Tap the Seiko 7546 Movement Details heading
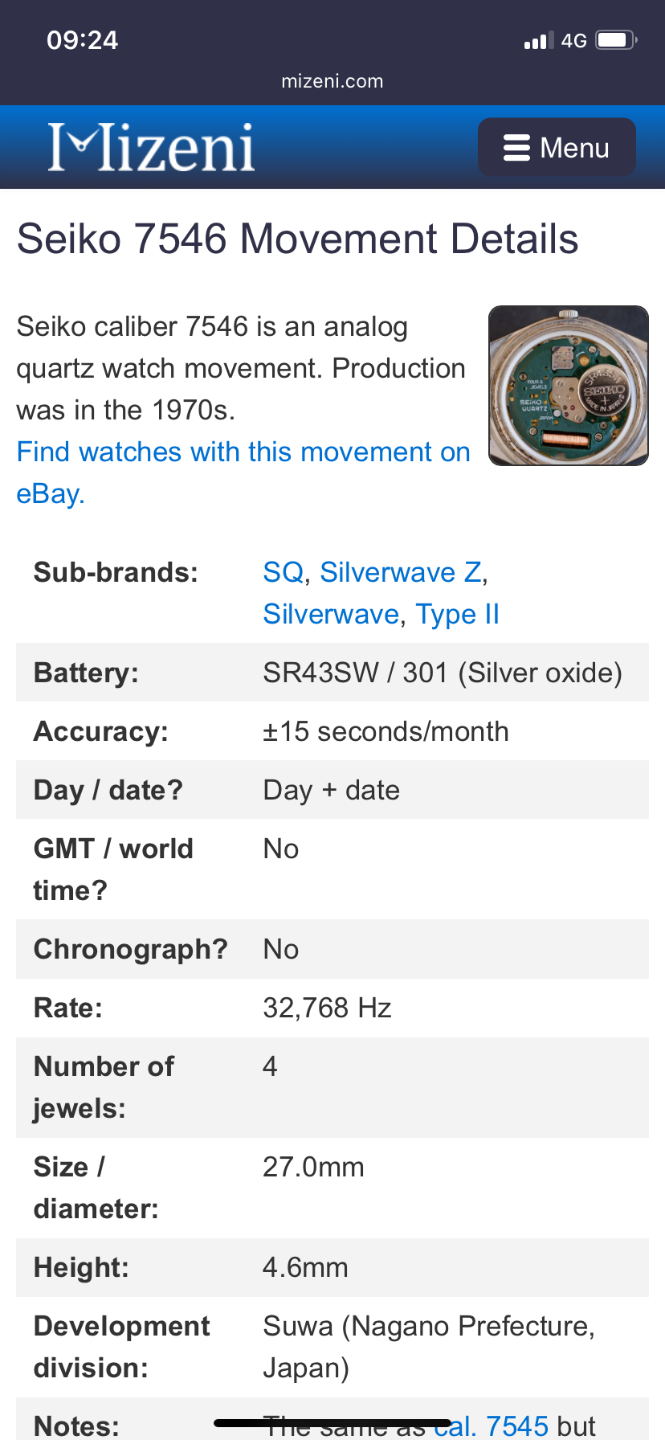Screen dimensions: 665x1440 point(297,239)
